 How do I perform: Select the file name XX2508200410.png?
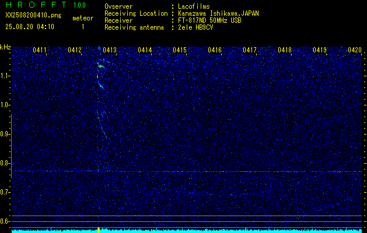(33, 16)
